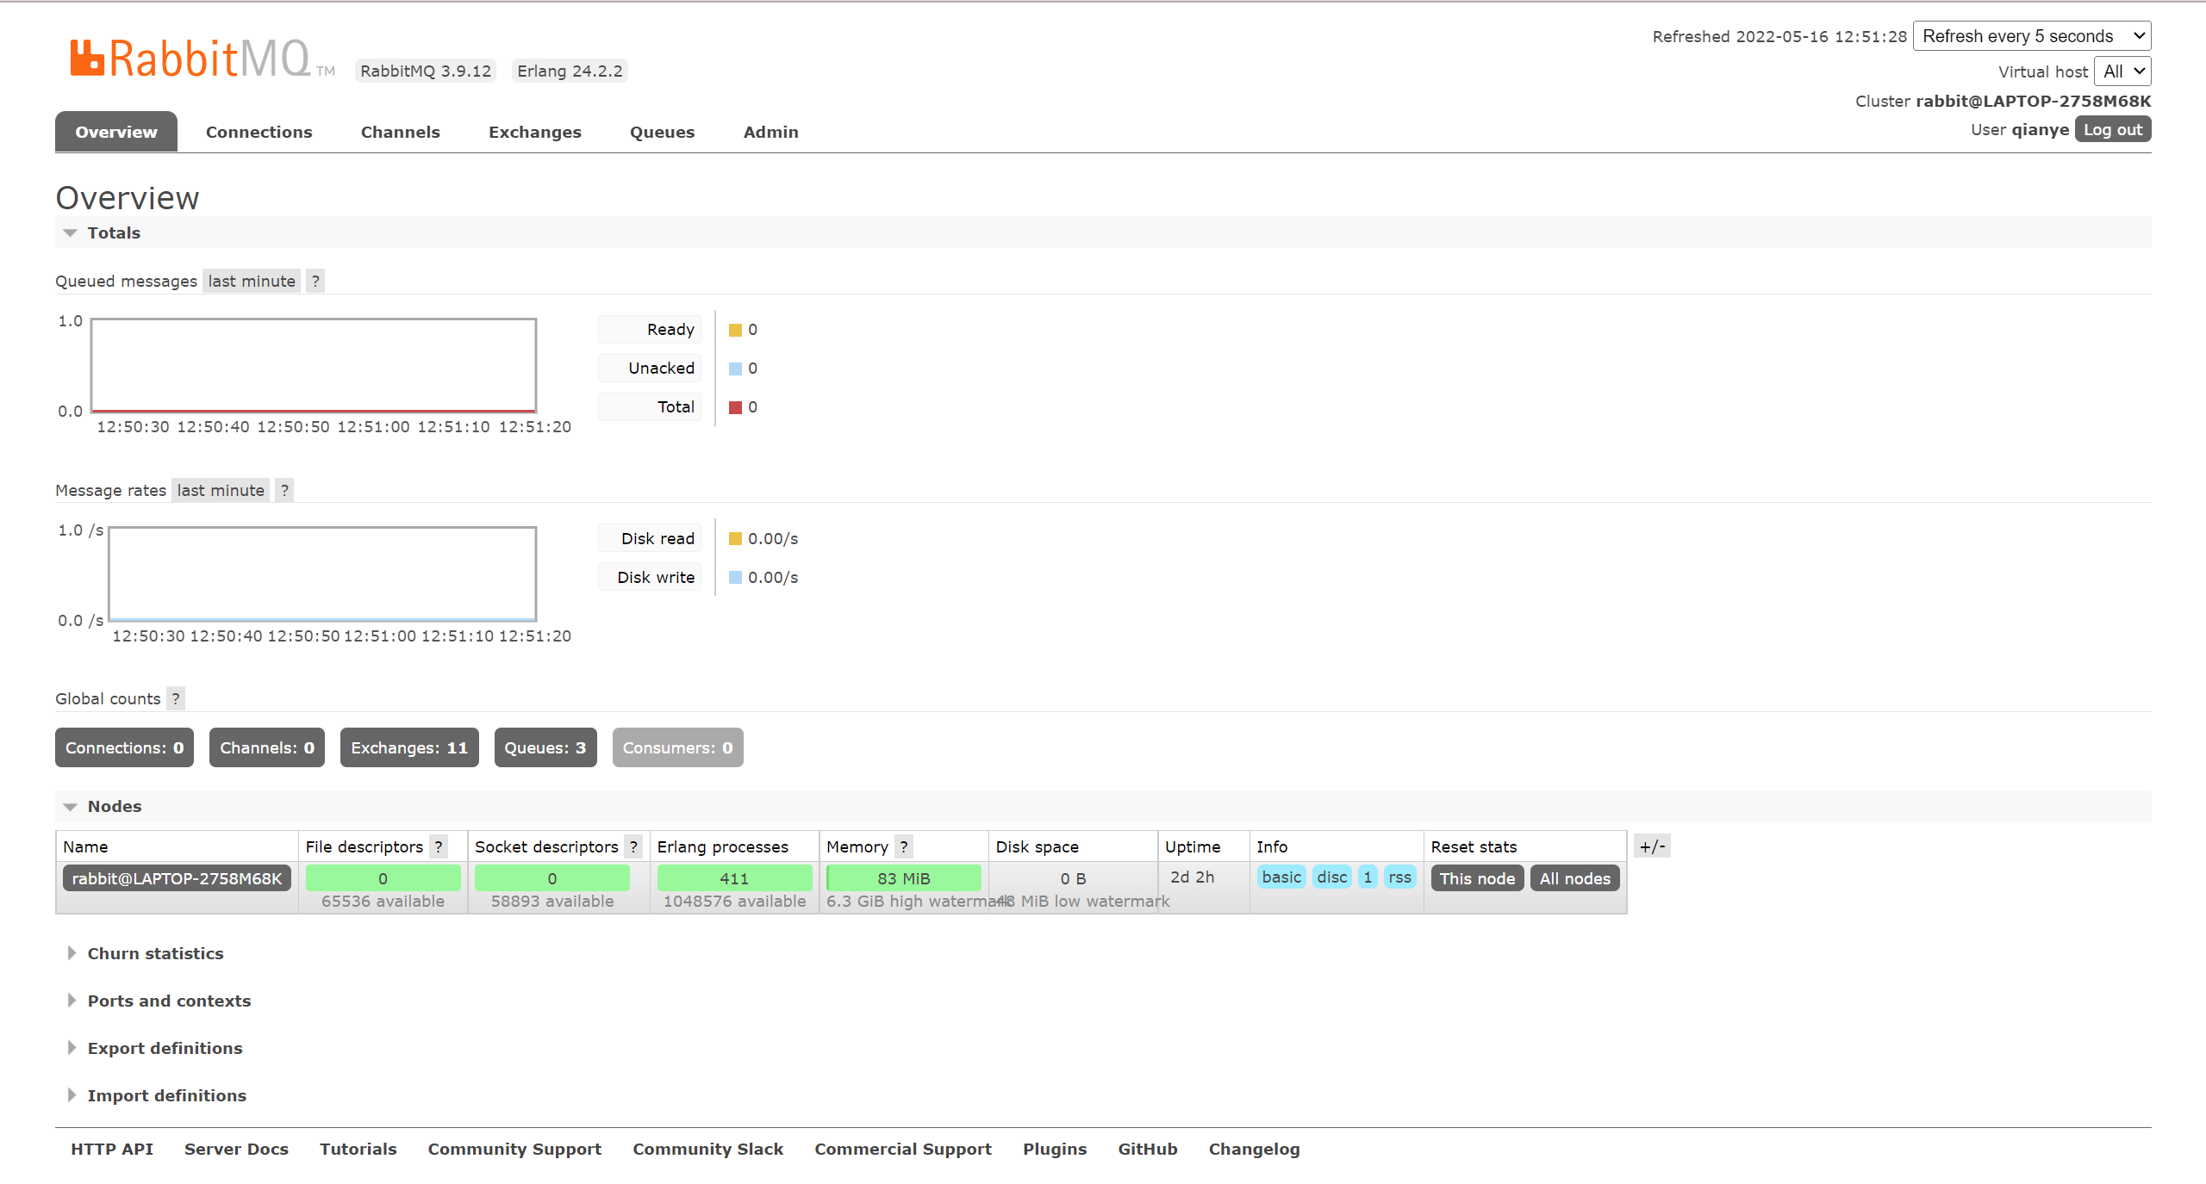Click the rss info tag
The image size is (2206, 1184).
tap(1399, 877)
